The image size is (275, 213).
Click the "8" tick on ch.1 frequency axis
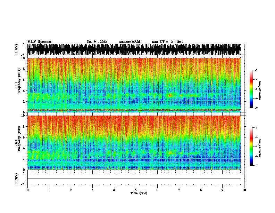point(24,69)
